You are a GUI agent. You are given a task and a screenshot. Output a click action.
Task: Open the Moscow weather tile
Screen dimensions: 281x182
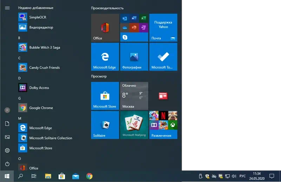tap(134, 96)
